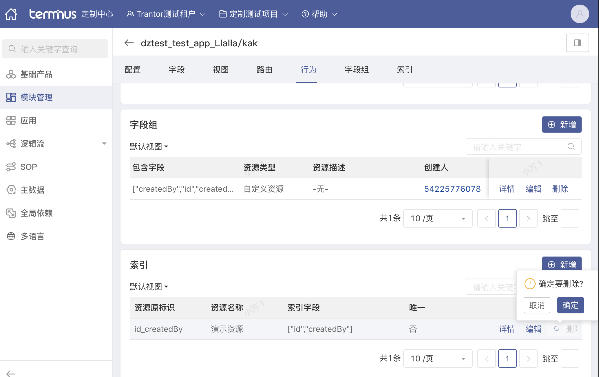Screen dimensions: 599x377
Task: Switch to the 路由 tab
Action: 265,69
